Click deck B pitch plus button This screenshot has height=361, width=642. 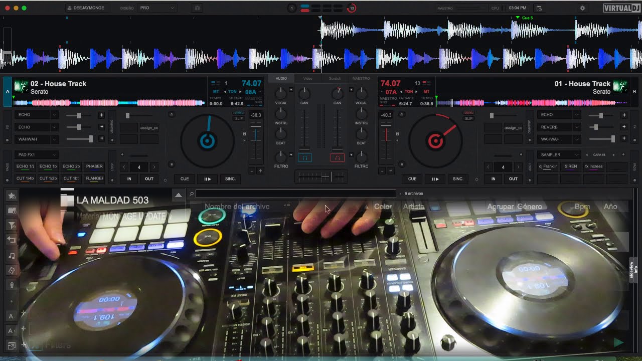tap(390, 171)
